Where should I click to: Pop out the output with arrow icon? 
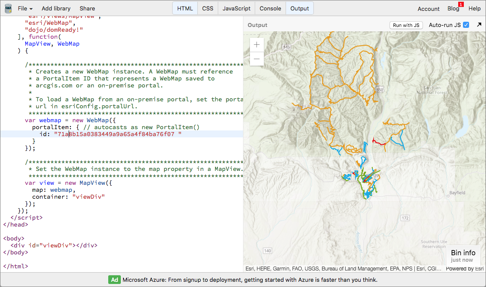pyautogui.click(x=479, y=25)
